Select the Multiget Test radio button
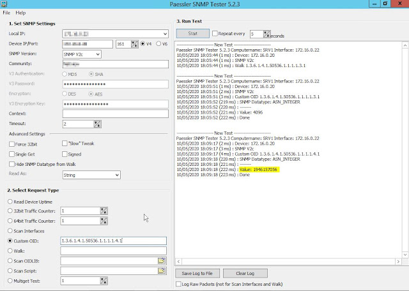409x291 pixels. [x=10, y=281]
